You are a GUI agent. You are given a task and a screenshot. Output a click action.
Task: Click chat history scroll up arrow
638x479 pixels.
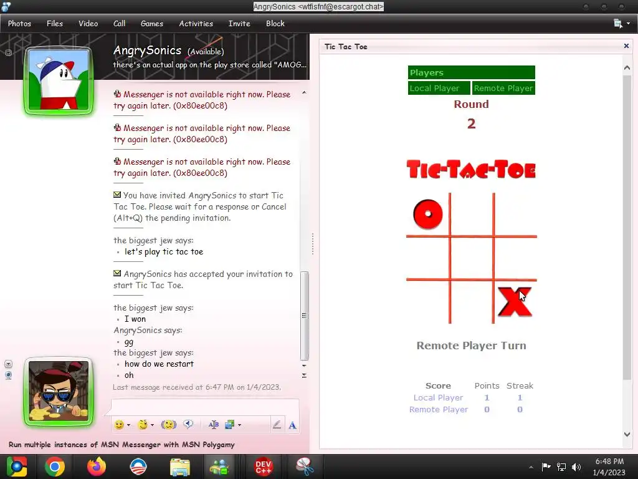tap(304, 93)
